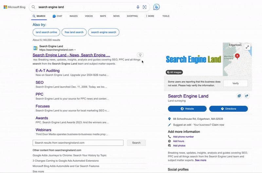Start voice search with microphone icon
The height and width of the screenshot is (173, 262).
(138, 7)
